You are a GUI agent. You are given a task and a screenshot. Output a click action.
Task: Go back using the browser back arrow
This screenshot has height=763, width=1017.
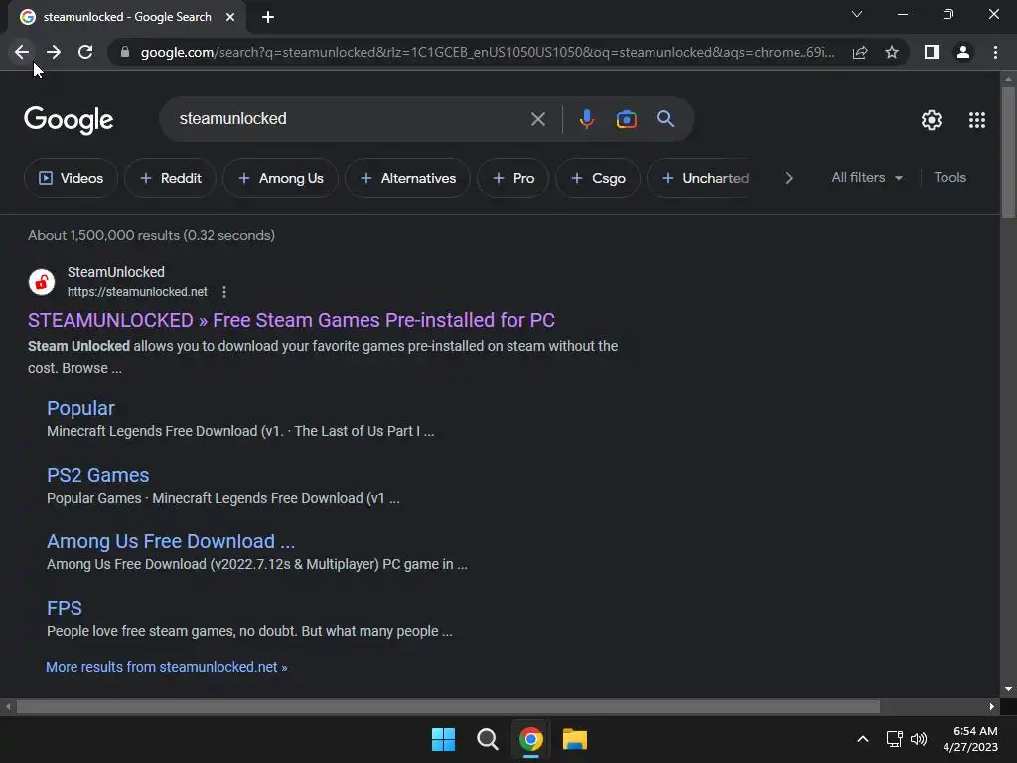tap(22, 52)
